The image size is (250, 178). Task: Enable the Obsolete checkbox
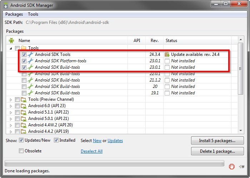tap(21, 151)
